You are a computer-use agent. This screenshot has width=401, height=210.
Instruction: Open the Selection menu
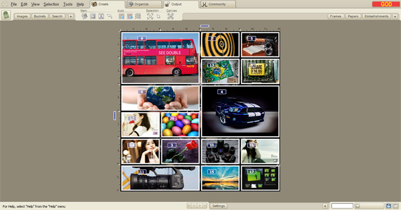[51, 4]
